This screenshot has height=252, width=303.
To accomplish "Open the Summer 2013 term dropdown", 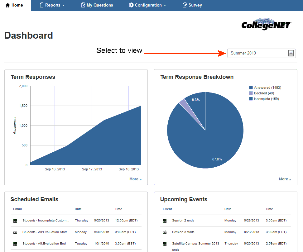I will coord(261,53).
